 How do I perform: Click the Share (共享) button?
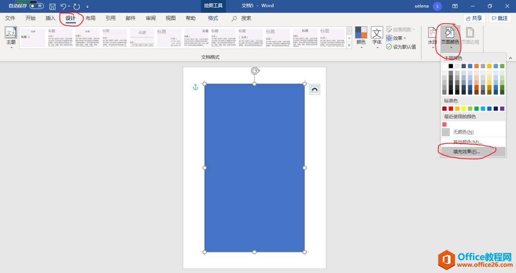[474, 18]
